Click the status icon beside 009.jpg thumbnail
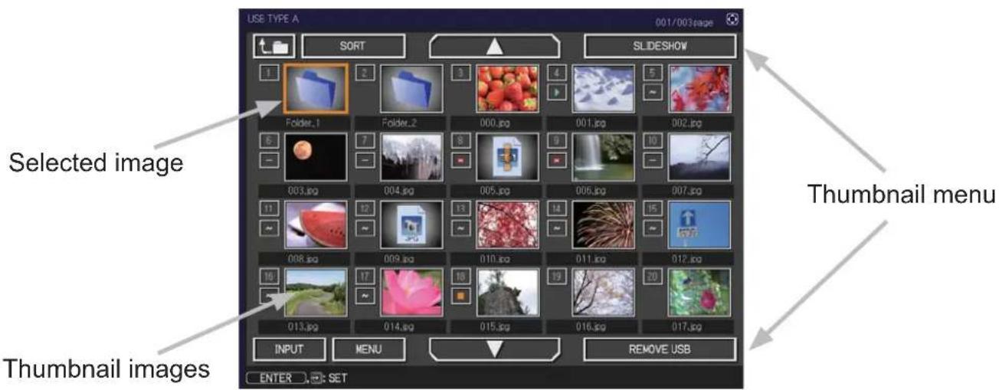999x390 pixels. tap(365, 228)
